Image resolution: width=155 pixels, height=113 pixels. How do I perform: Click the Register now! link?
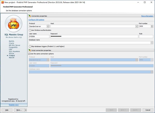pos(14,105)
